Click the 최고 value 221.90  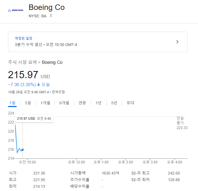[x=39, y=180]
